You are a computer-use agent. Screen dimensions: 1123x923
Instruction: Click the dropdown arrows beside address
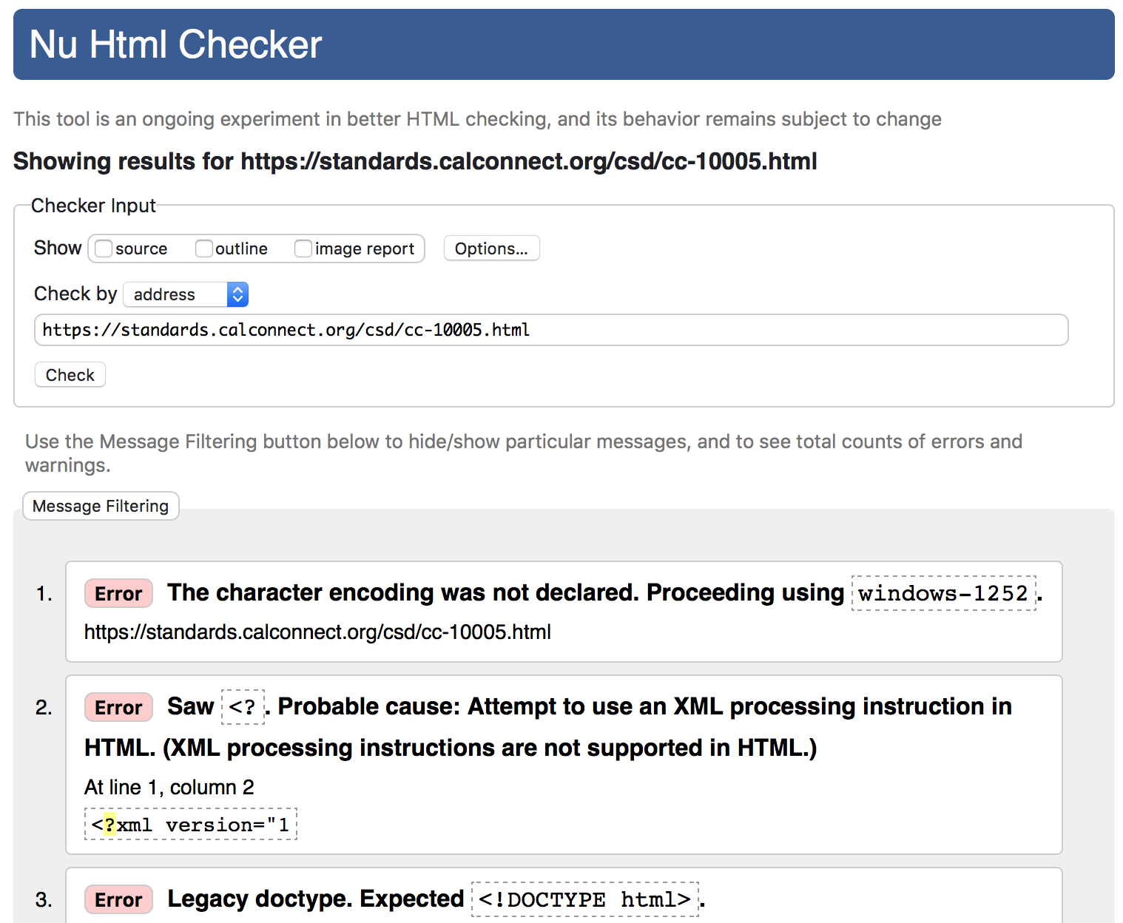[x=237, y=294]
